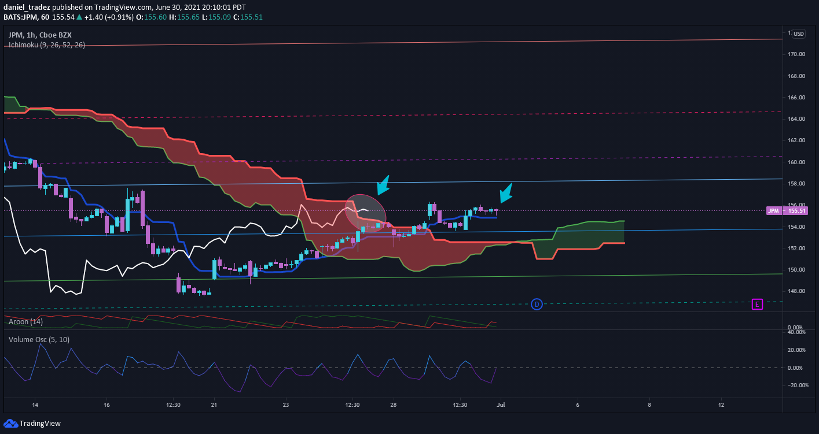Click the 14 date label on time axis
819x434 pixels.
click(x=35, y=405)
